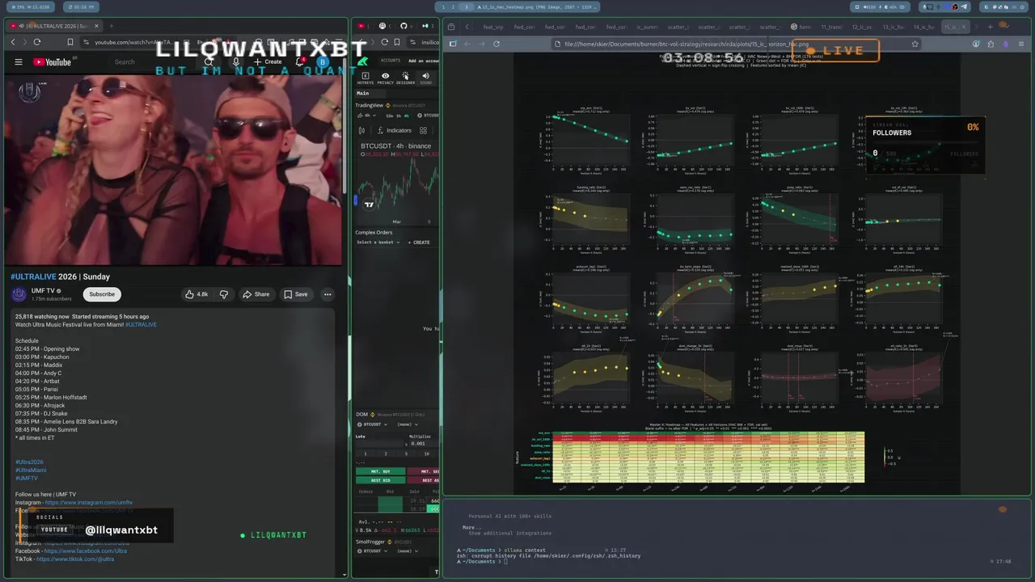This screenshot has height=582, width=1035.
Task: Bookmark the YouTube page
Action: click(70, 42)
